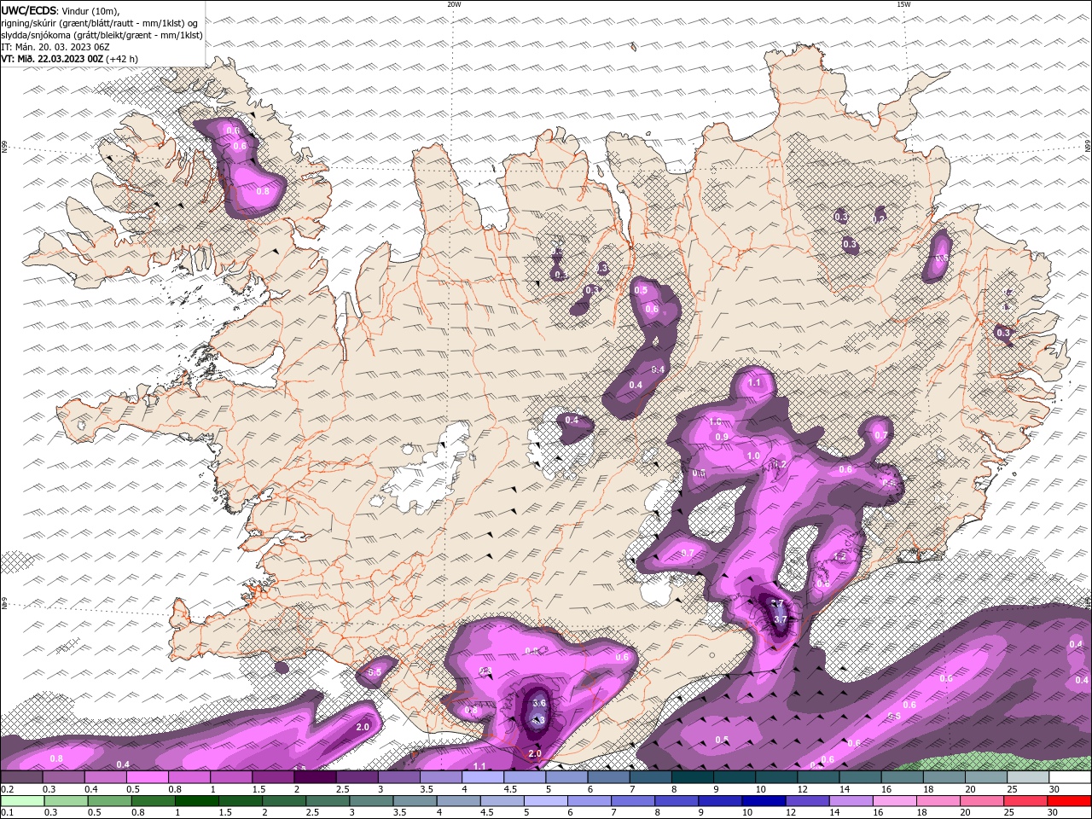1092x819 pixels.
Task: Click the "20W" longitude label
Action: 454,4
